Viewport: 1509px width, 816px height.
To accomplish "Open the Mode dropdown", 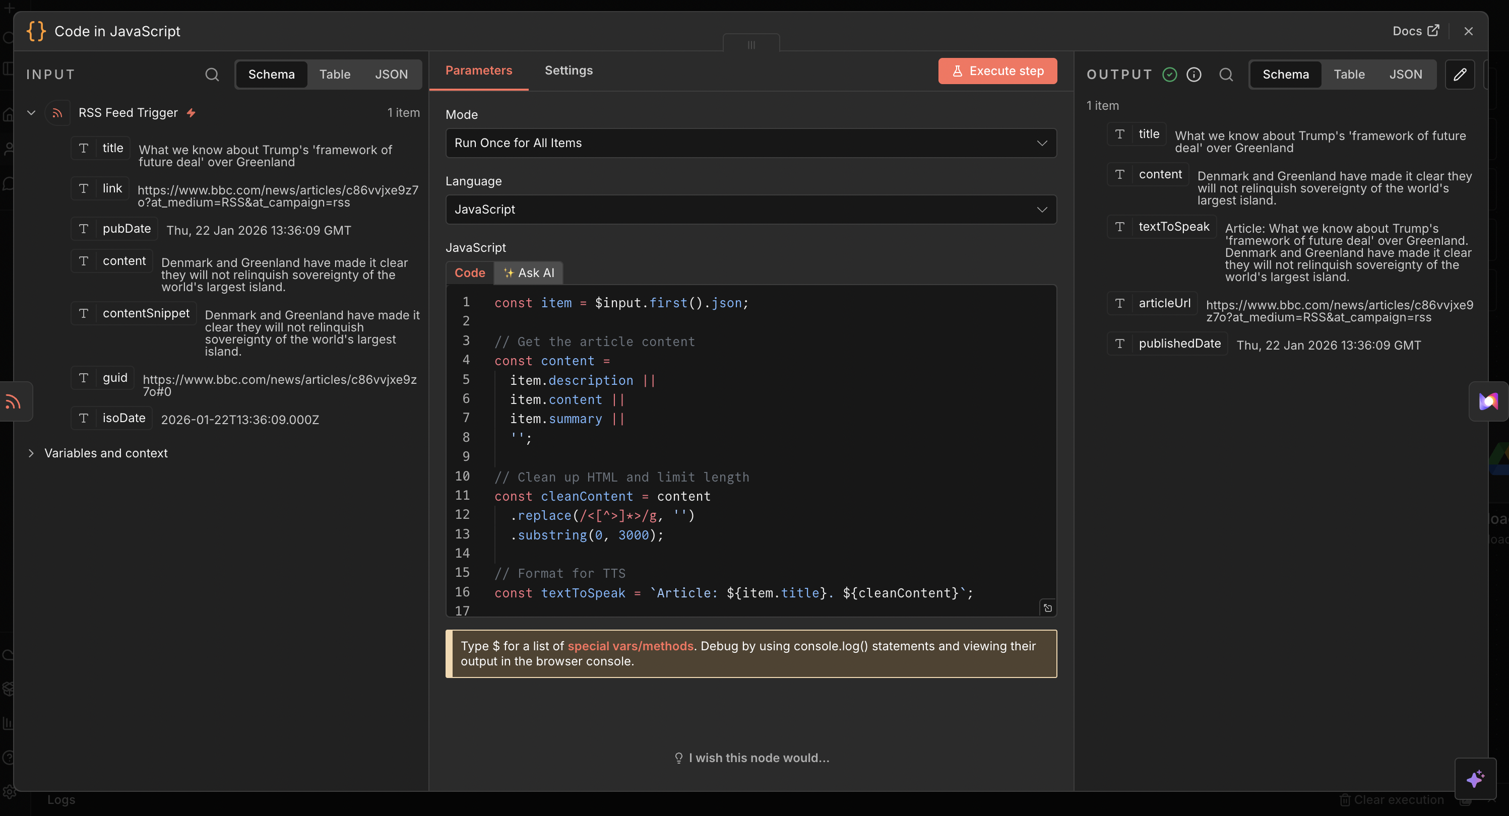I will pos(751,143).
